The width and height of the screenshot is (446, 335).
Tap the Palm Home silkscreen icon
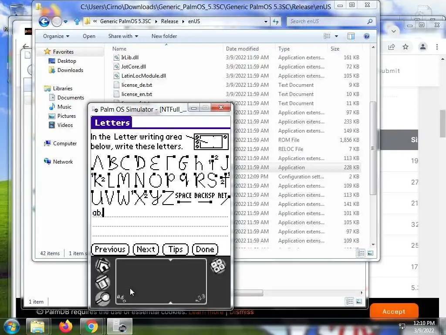coord(102,266)
